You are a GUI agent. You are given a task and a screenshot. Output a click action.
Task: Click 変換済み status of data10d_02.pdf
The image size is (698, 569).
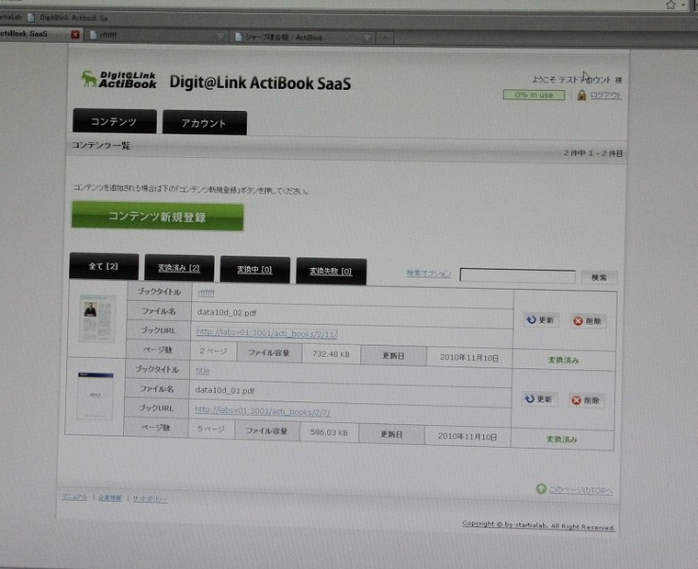(x=563, y=360)
